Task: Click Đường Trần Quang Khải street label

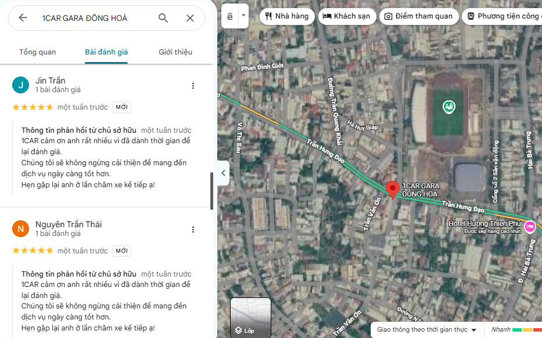Action: click(335, 111)
